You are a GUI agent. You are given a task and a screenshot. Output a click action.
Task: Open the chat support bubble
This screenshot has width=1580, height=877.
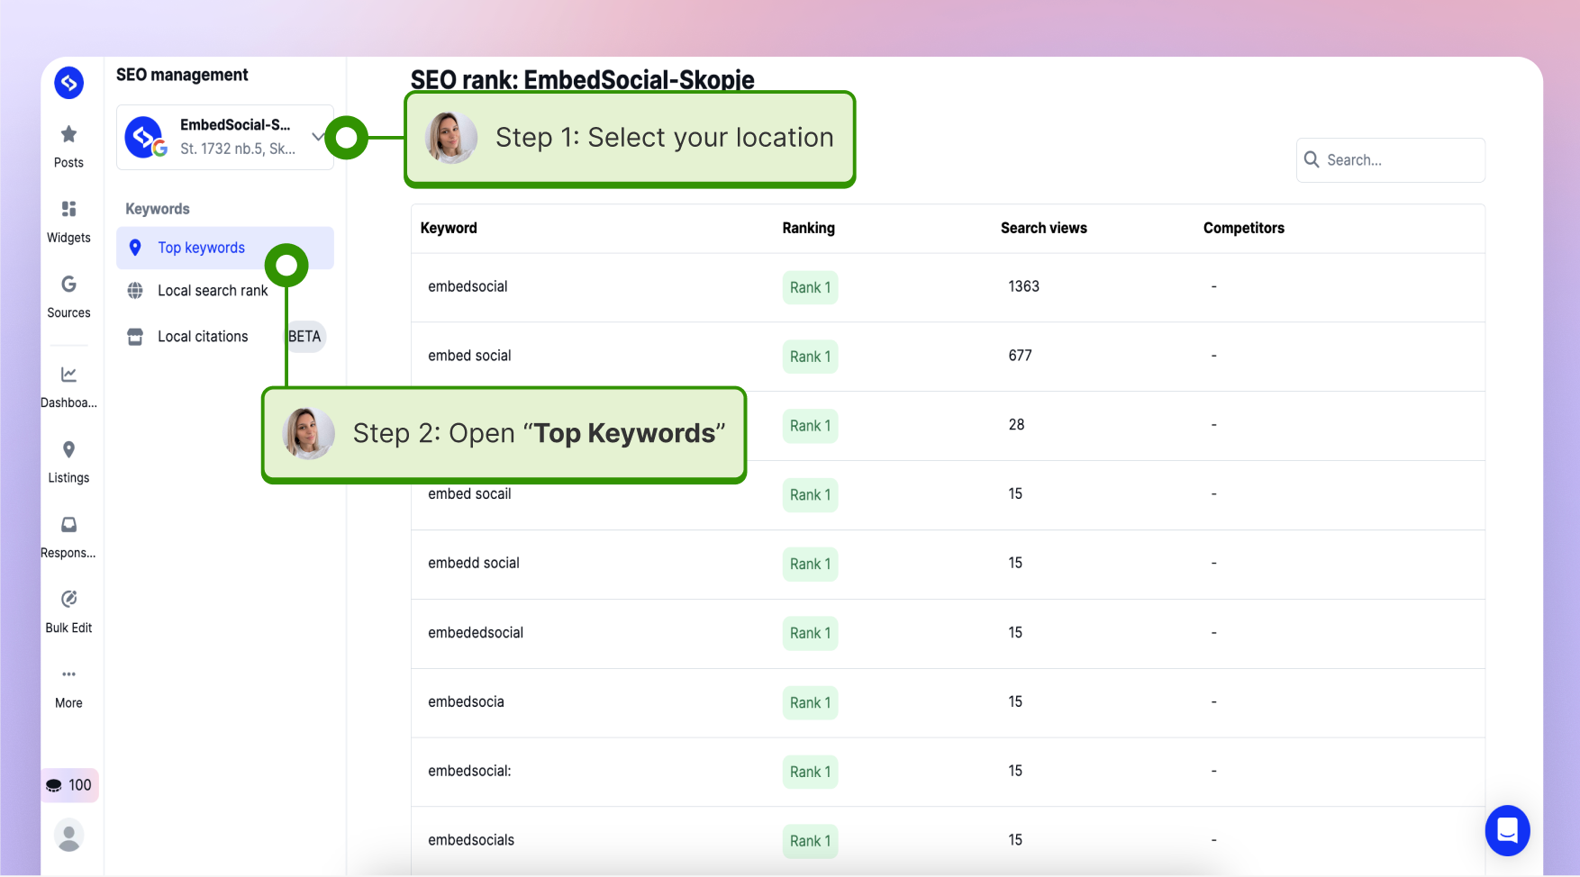(1507, 830)
